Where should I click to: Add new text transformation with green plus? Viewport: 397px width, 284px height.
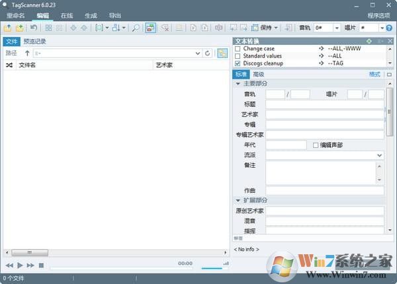(369, 41)
